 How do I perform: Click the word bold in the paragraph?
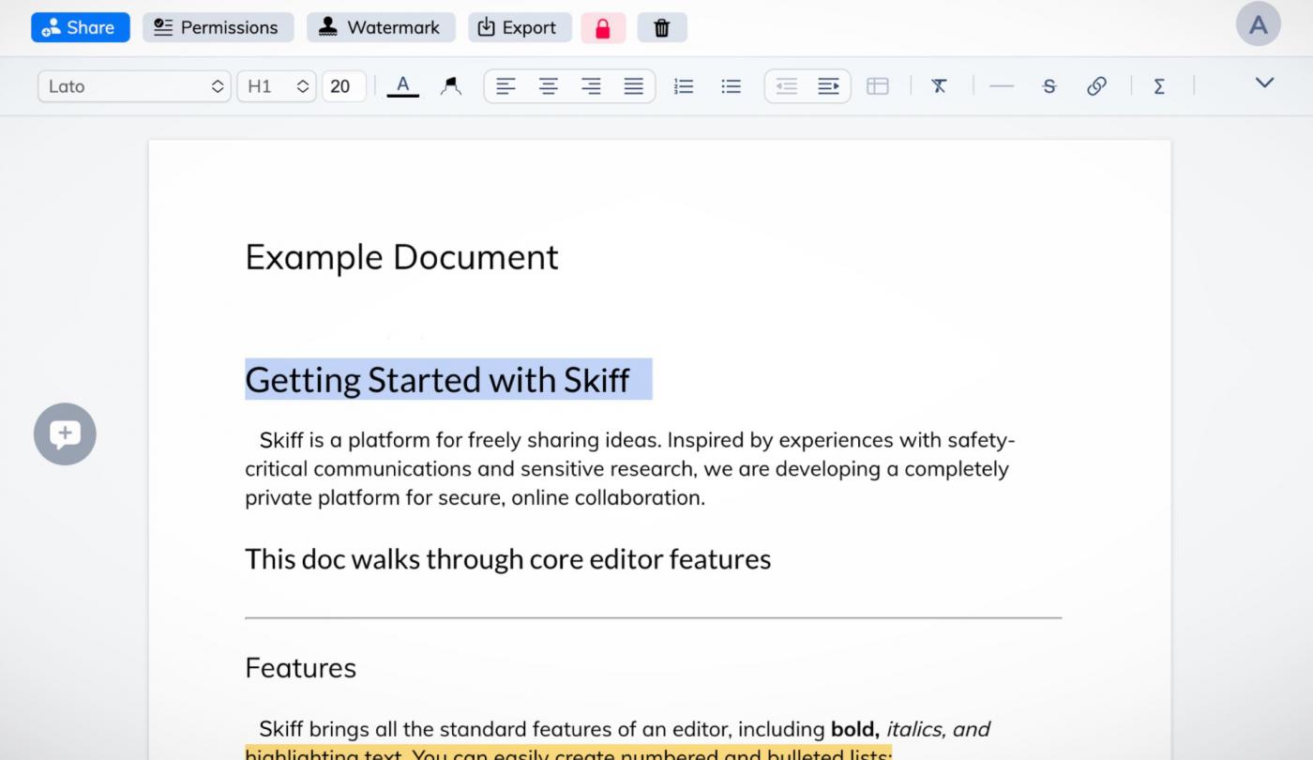[x=854, y=729]
